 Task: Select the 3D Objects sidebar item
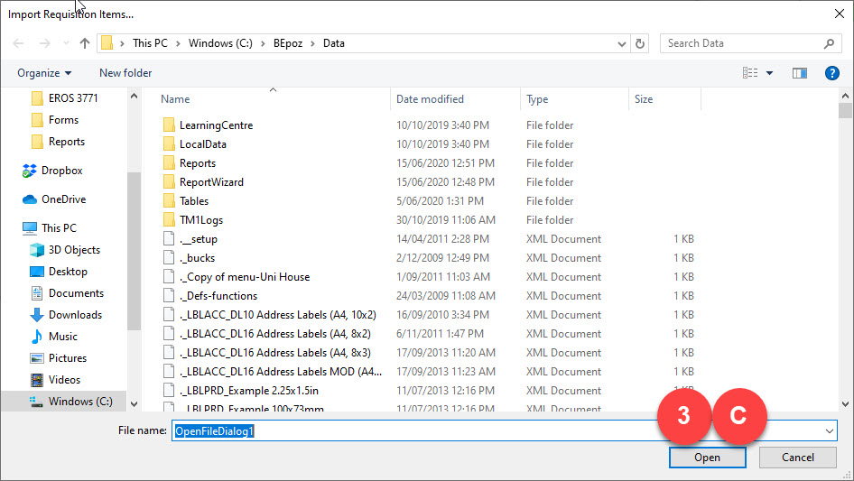74,250
